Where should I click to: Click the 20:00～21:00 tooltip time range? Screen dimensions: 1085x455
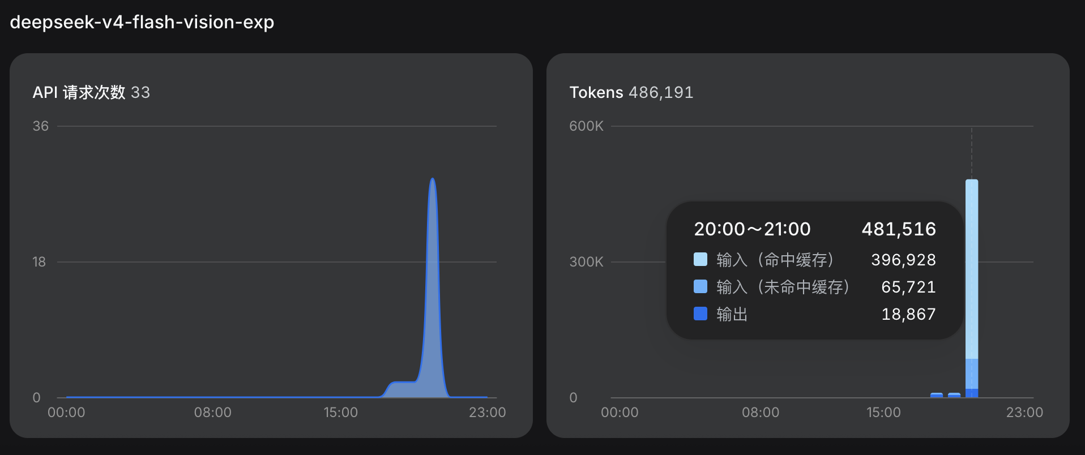[x=753, y=229]
